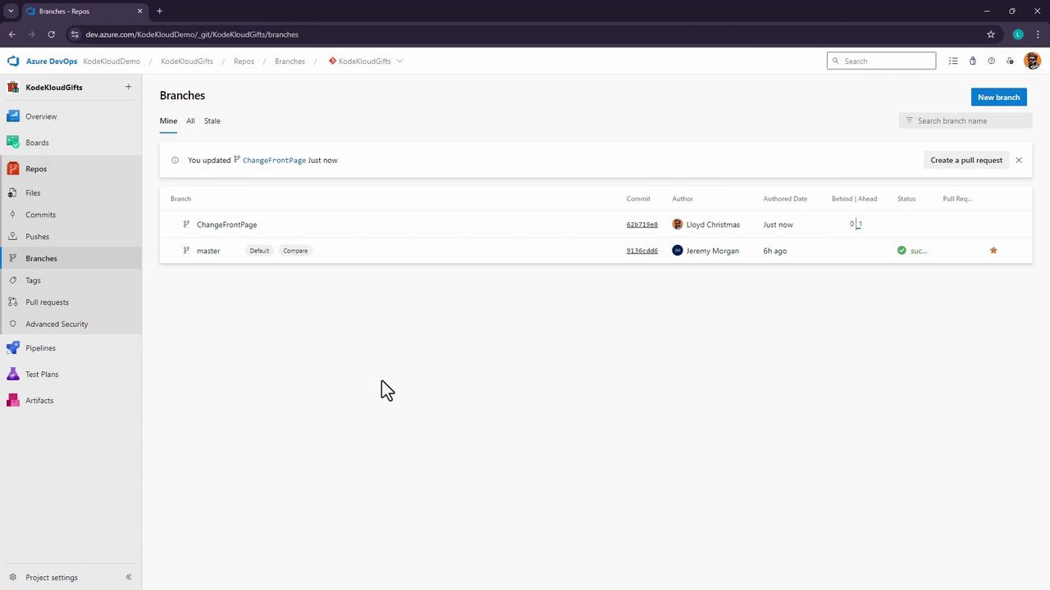Dismiss the branch updated notification
The height and width of the screenshot is (590, 1050).
(x=1019, y=161)
